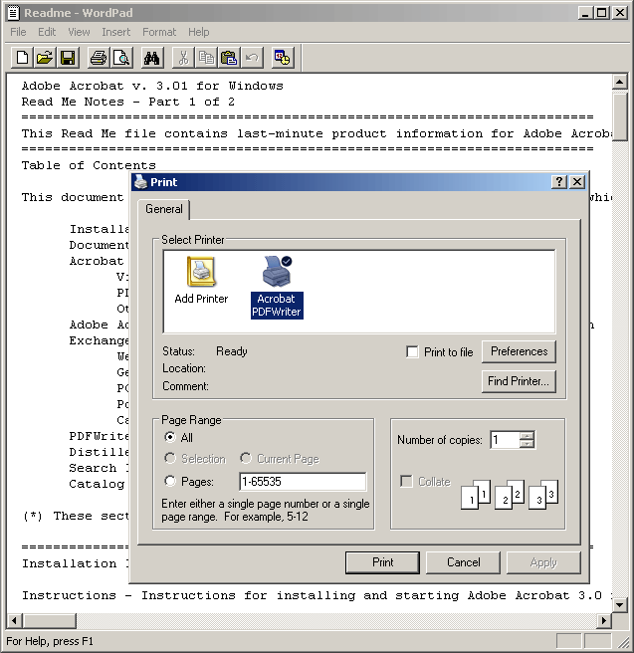
Task: Click the Print Preview toolbar icon
Action: (121, 58)
